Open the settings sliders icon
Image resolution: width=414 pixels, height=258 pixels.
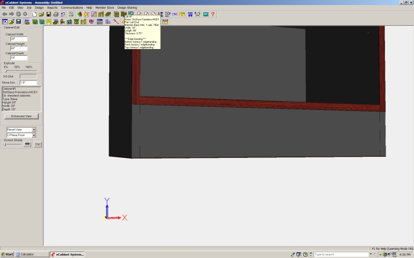(71, 14)
